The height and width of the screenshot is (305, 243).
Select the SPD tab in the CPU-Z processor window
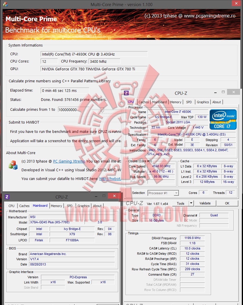(x=189, y=102)
